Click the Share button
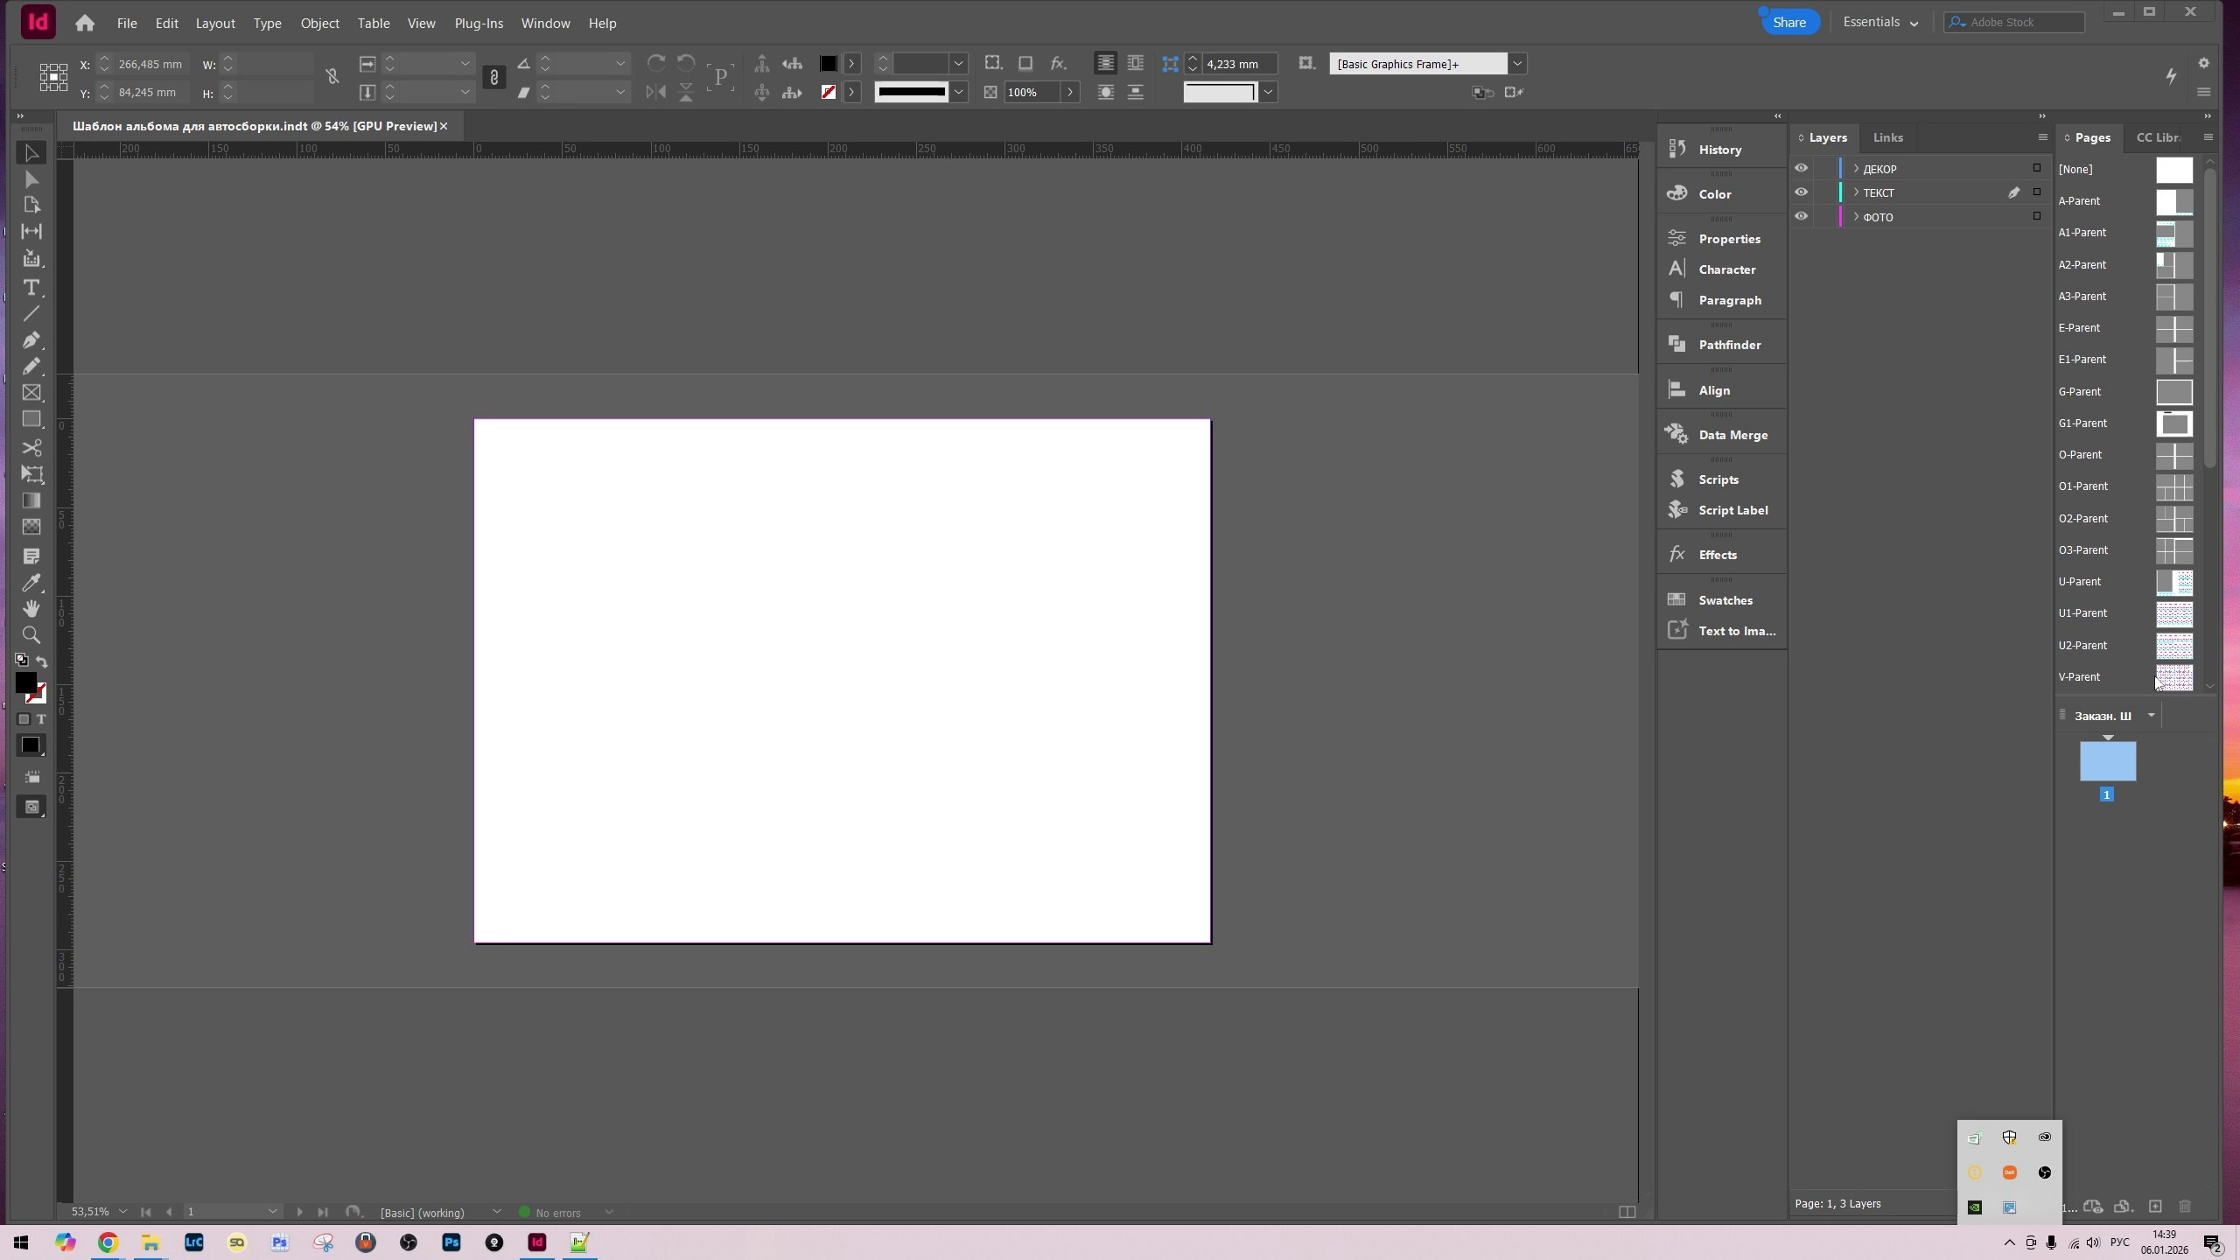The image size is (2240, 1260). (x=1789, y=23)
